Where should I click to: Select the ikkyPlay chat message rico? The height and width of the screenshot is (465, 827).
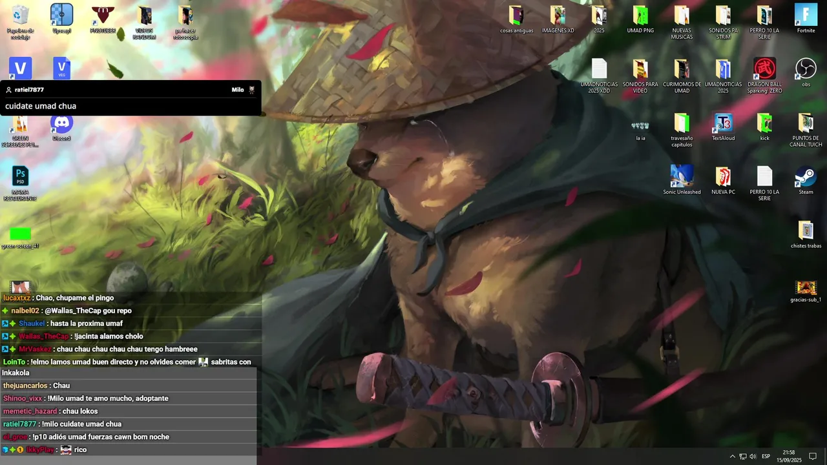[80, 450]
